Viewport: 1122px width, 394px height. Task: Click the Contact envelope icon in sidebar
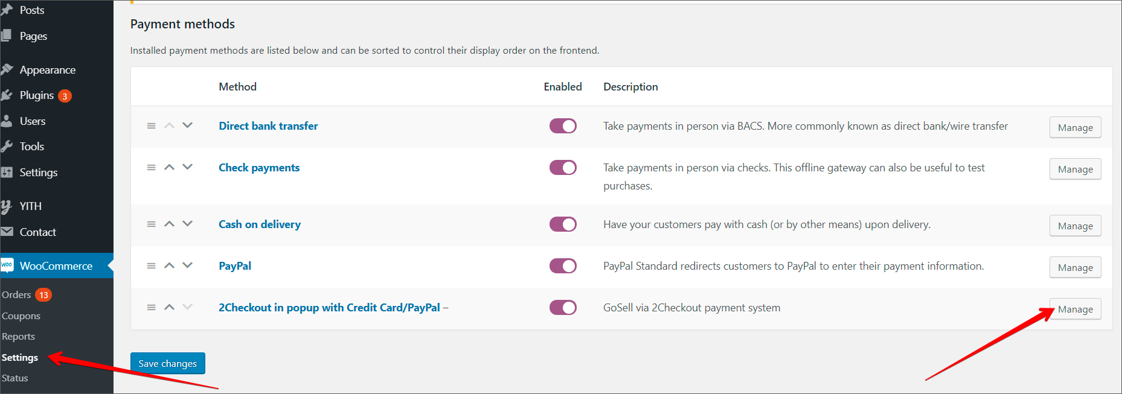7,232
